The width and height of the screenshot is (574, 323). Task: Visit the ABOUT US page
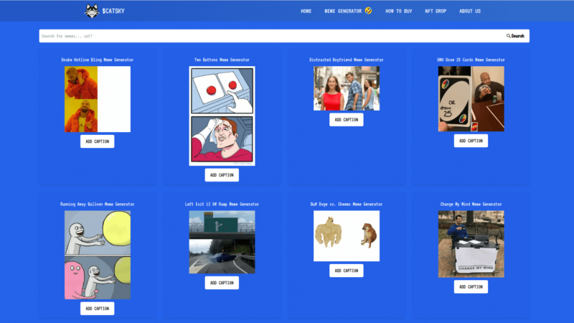[x=470, y=11]
